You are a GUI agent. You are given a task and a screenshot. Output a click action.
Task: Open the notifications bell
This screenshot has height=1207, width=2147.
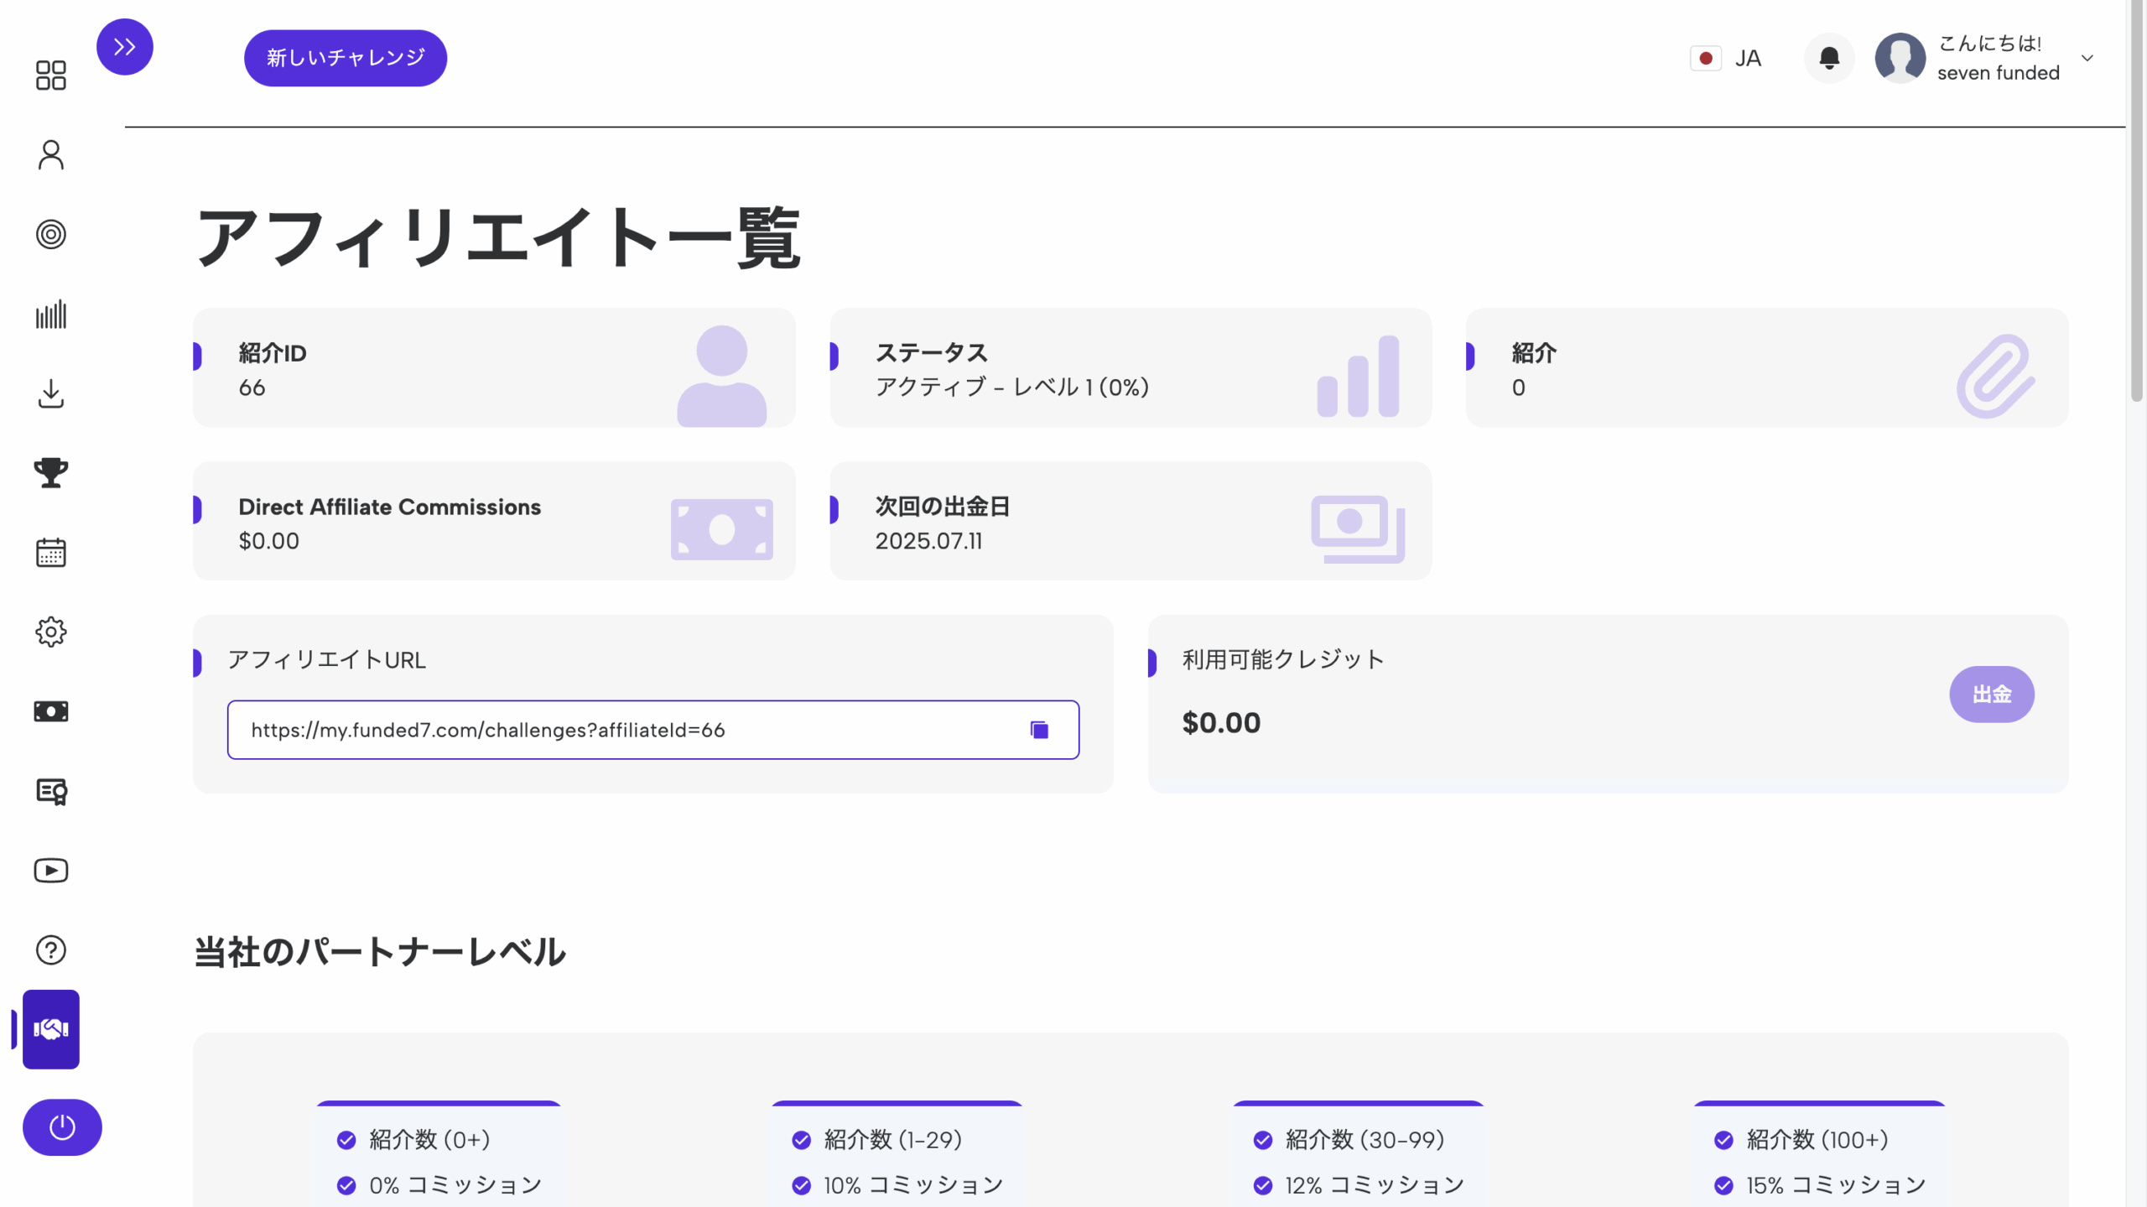point(1829,58)
